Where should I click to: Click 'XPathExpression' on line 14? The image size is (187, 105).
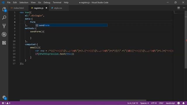click(x=49, y=54)
